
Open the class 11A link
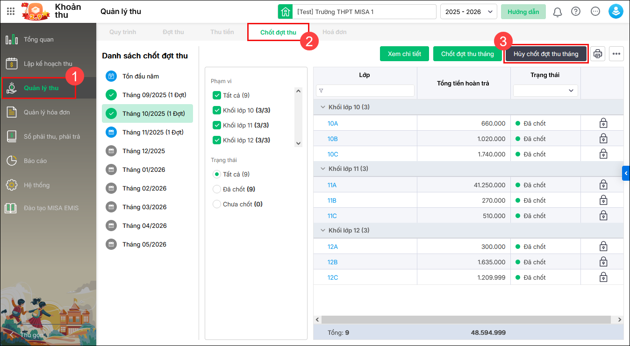(332, 185)
